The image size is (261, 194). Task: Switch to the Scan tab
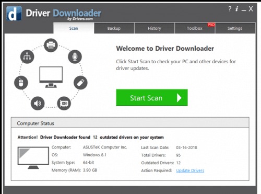pos(74,28)
